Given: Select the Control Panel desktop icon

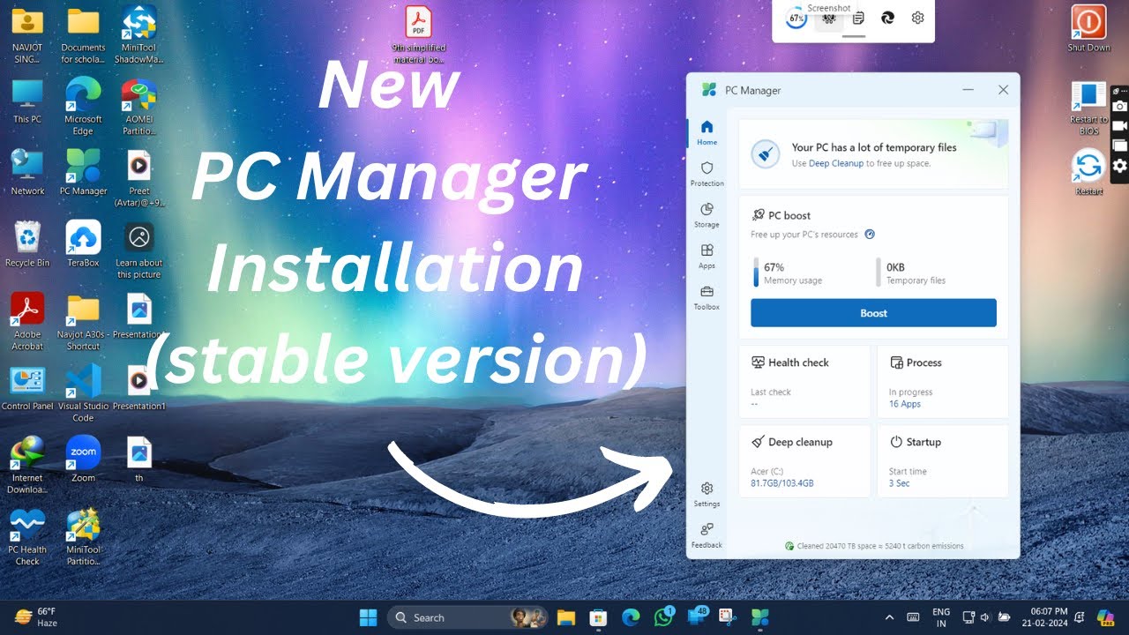Looking at the screenshot, I should [x=27, y=387].
